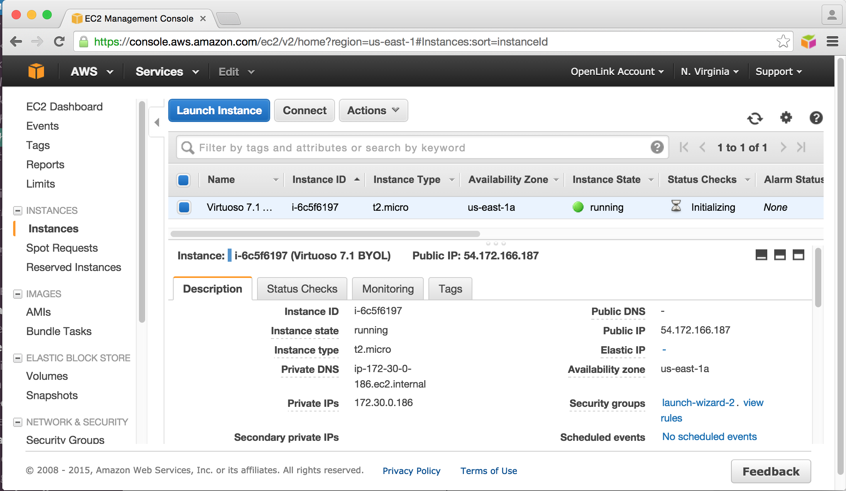Collapse the INSTANCES section in the sidebar
The height and width of the screenshot is (491, 846).
click(17, 210)
